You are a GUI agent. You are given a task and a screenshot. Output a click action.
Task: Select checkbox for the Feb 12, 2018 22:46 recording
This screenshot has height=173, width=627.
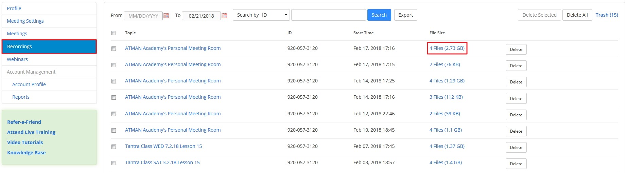pos(114,114)
